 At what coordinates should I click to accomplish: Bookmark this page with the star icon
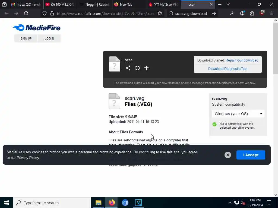click(x=160, y=13)
